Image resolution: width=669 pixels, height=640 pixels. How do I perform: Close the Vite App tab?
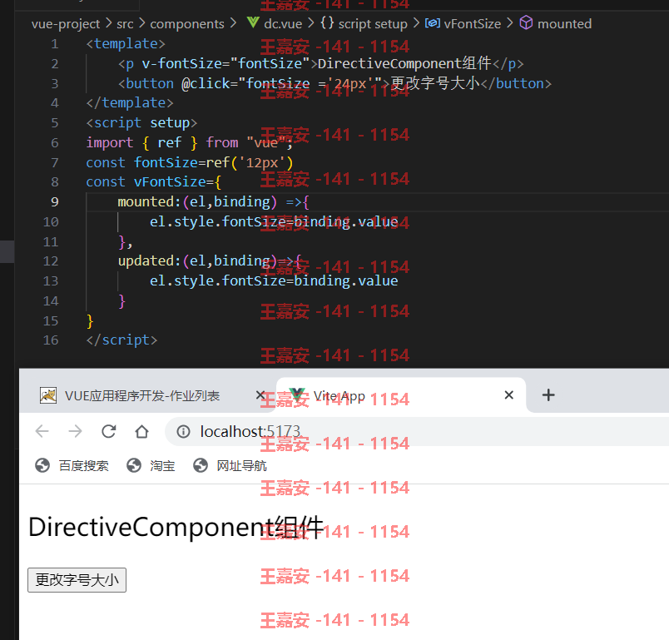508,395
